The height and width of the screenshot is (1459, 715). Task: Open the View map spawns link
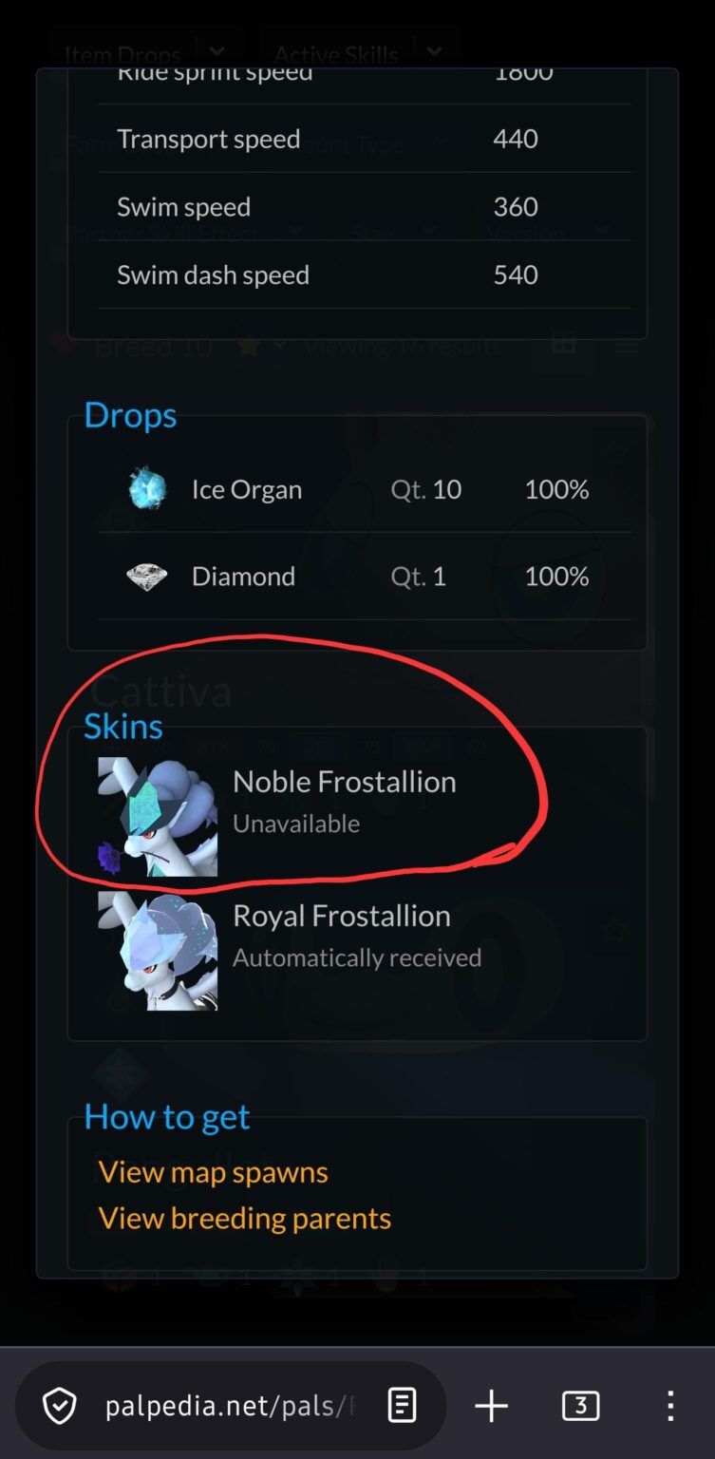click(213, 1172)
